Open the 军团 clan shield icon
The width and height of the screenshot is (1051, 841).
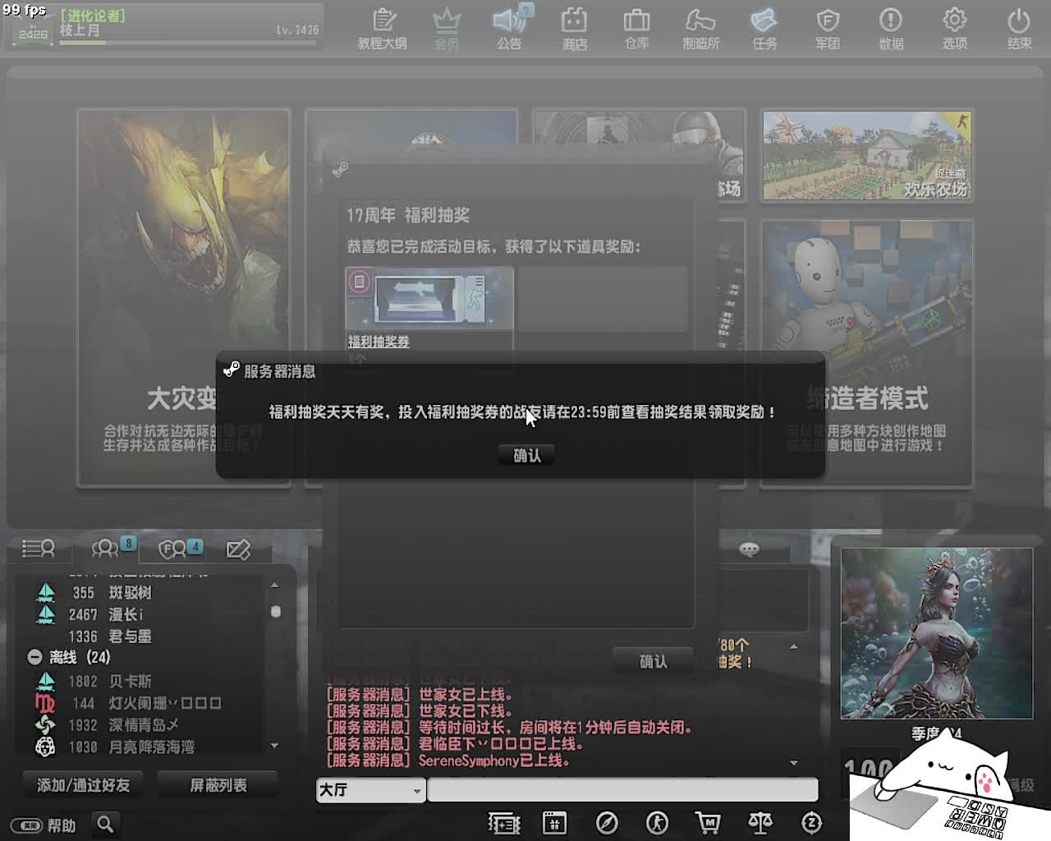(827, 29)
